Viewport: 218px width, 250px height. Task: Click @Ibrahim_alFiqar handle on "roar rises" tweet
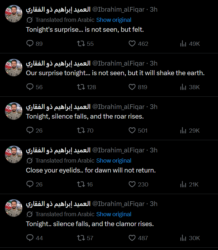click(x=118, y=107)
